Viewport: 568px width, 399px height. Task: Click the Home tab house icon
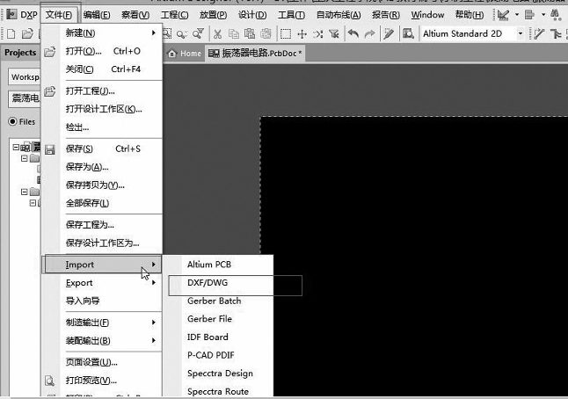(172, 54)
